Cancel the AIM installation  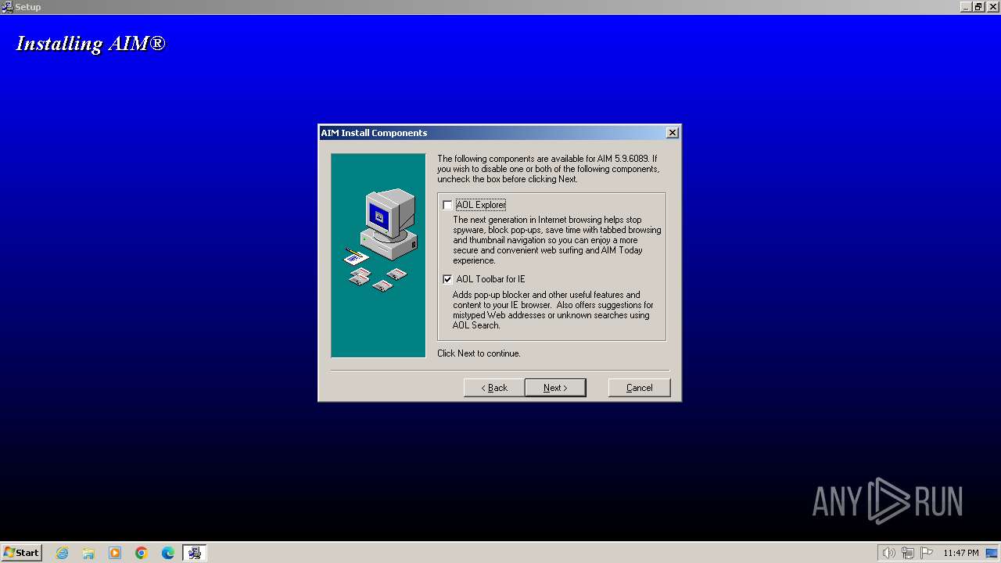coord(639,388)
